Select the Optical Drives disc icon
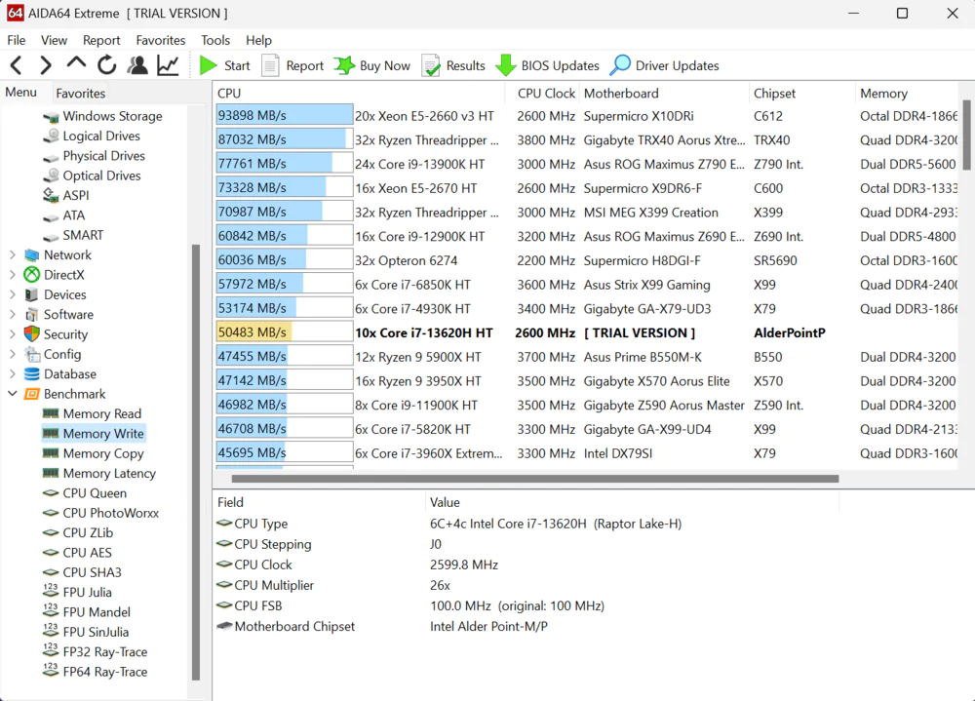Viewport: 975px width, 701px height. pos(52,176)
